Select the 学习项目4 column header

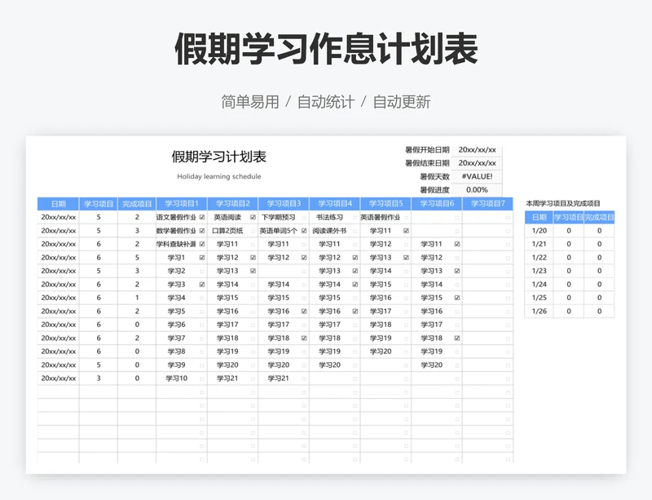pos(335,204)
